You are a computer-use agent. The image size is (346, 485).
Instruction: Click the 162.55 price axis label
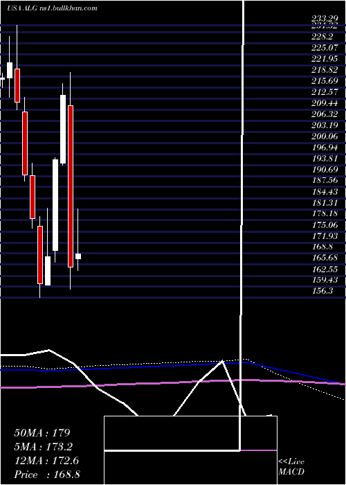(x=325, y=269)
